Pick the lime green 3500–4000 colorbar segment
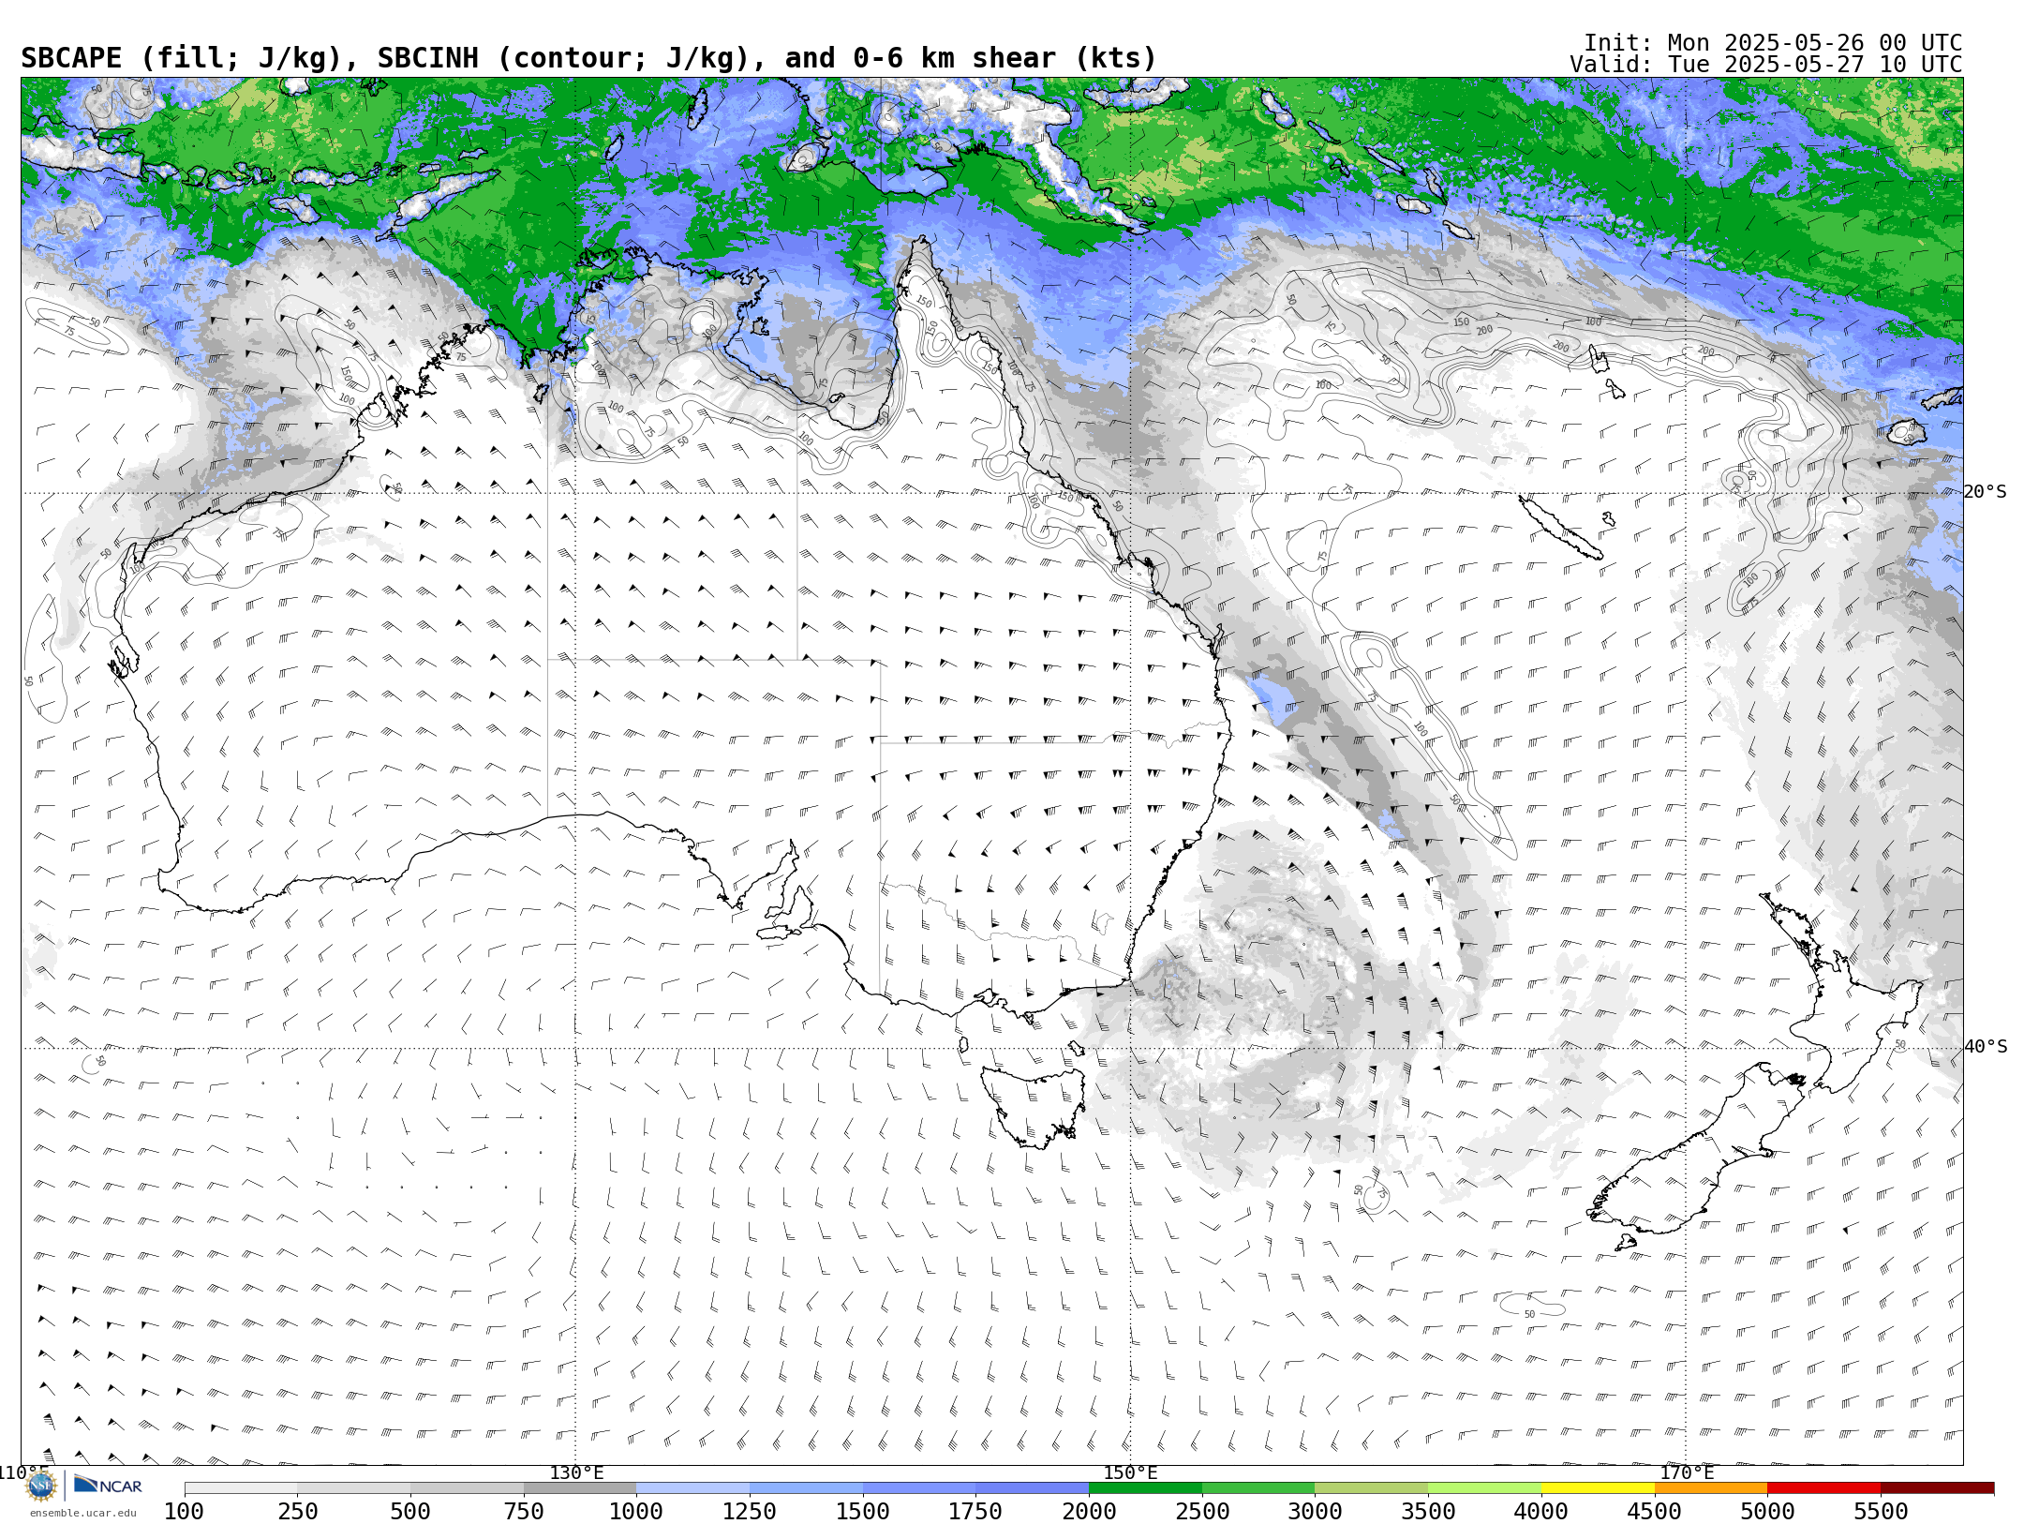The height and width of the screenshot is (1524, 2024). (1484, 1488)
